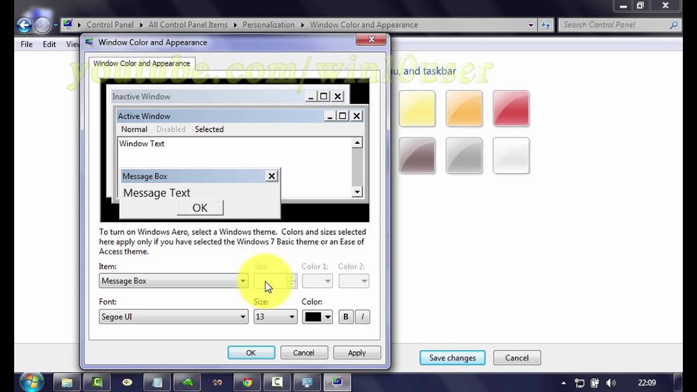
Task: Click preview scrollbar down arrow
Action: (x=357, y=191)
